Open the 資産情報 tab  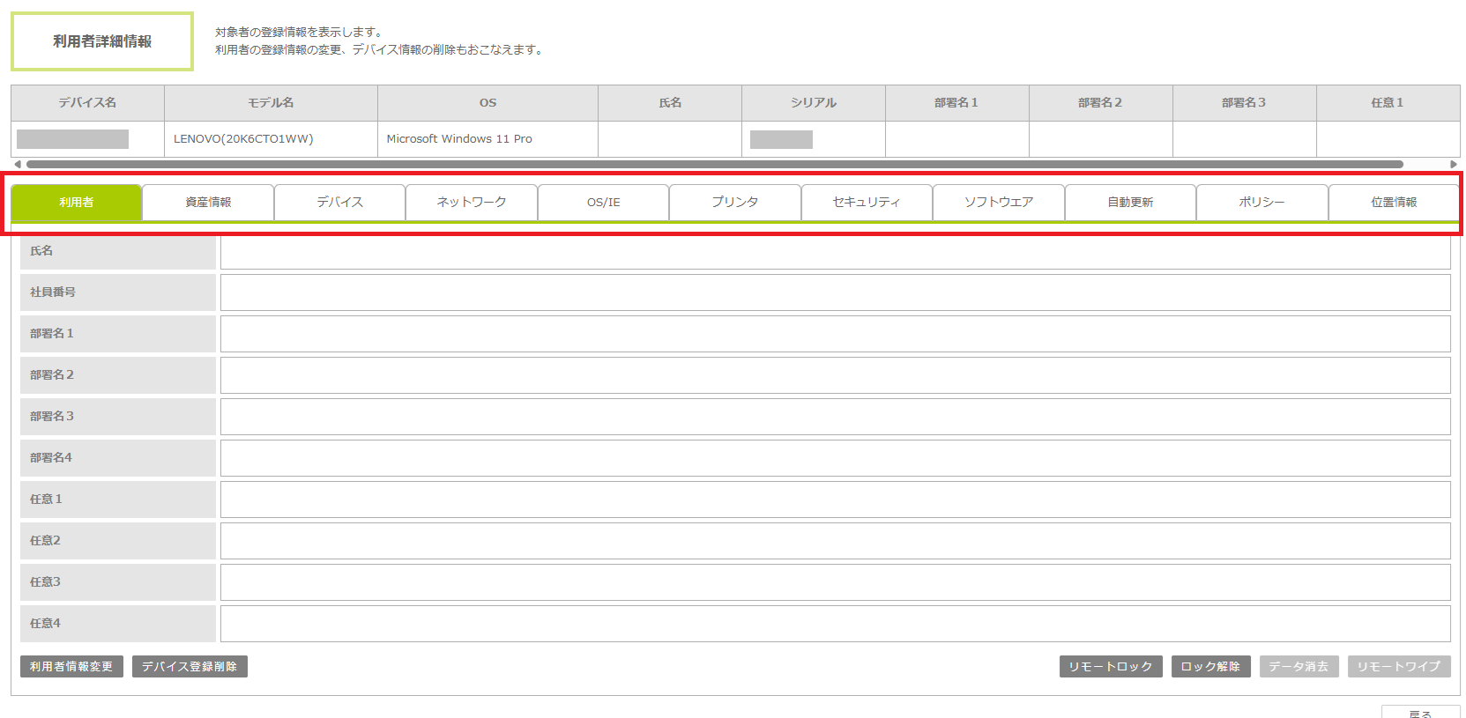[x=208, y=203]
